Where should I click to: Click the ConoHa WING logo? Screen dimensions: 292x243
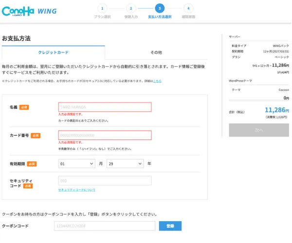pos(29,11)
